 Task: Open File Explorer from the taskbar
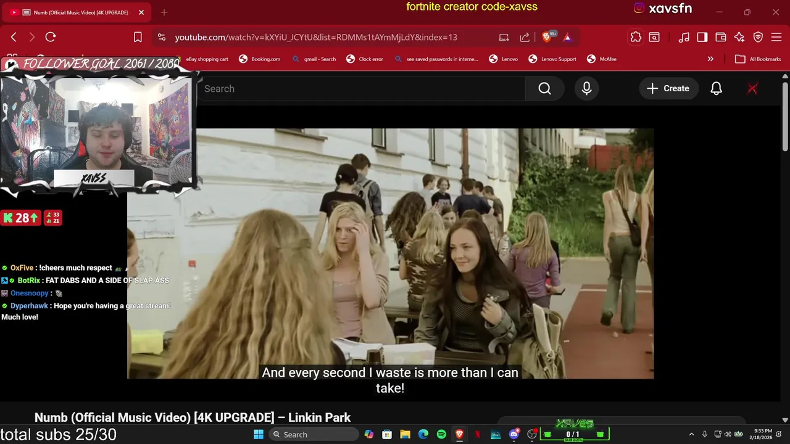(405, 435)
